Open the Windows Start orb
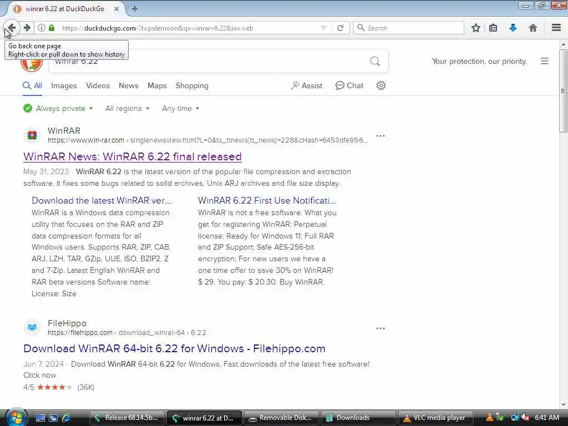Viewport: 568px width, 426px height. (x=16, y=417)
